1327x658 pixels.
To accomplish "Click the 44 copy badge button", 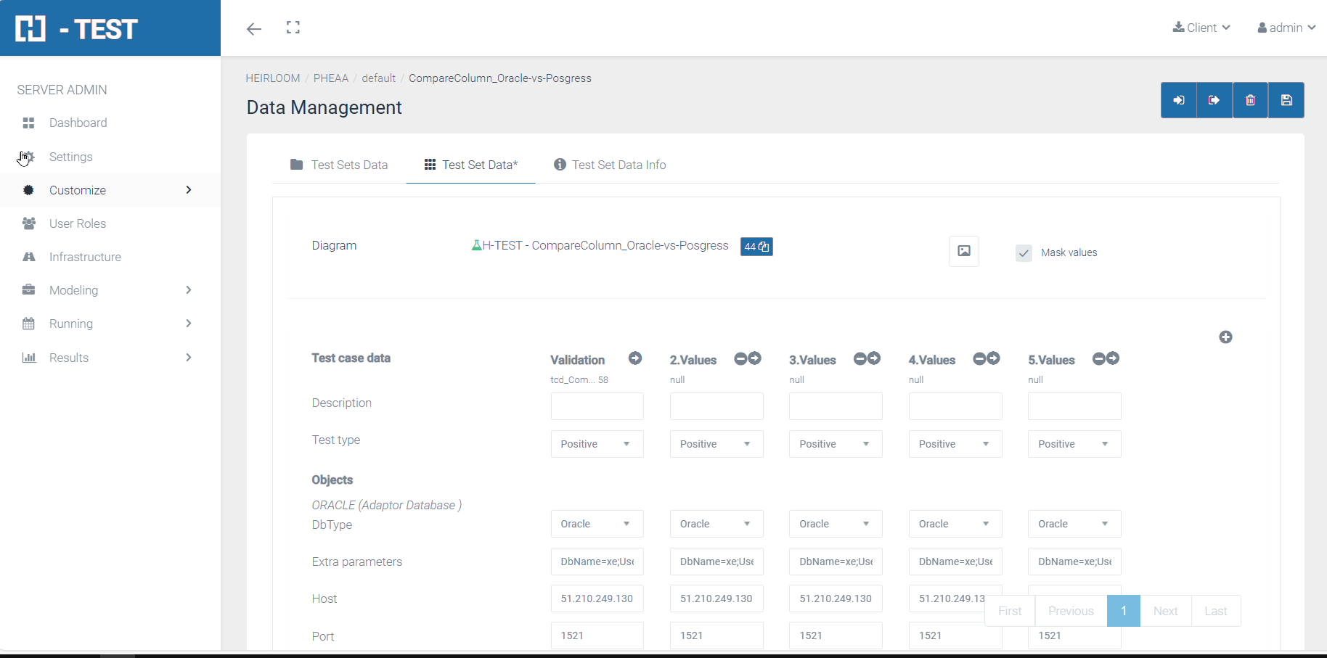I will coord(756,247).
